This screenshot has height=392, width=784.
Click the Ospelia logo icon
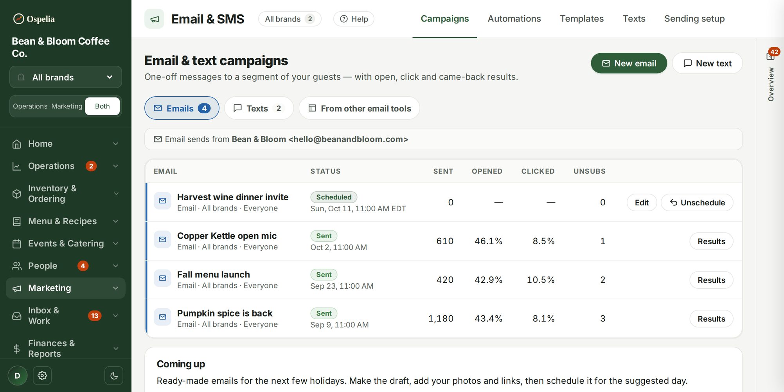18,19
